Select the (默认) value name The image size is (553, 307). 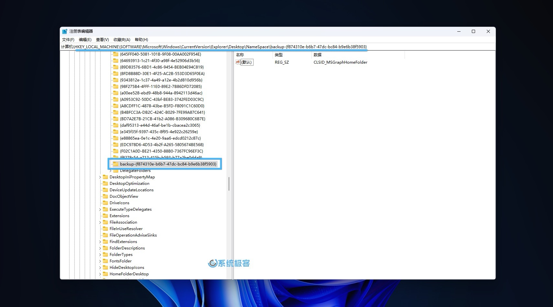[x=246, y=62]
